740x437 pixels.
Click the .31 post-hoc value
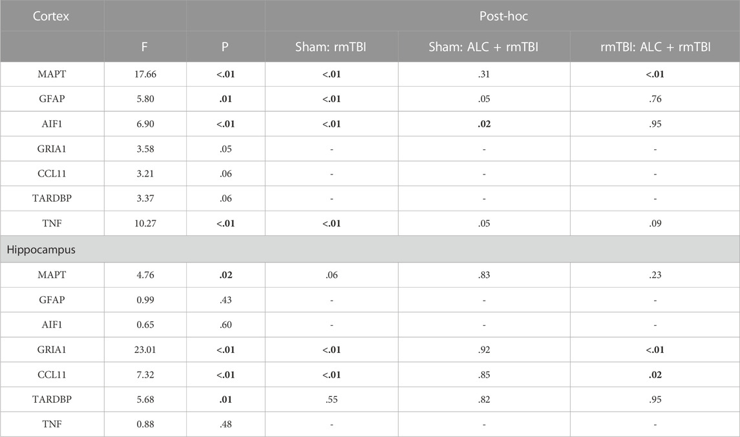[483, 74]
